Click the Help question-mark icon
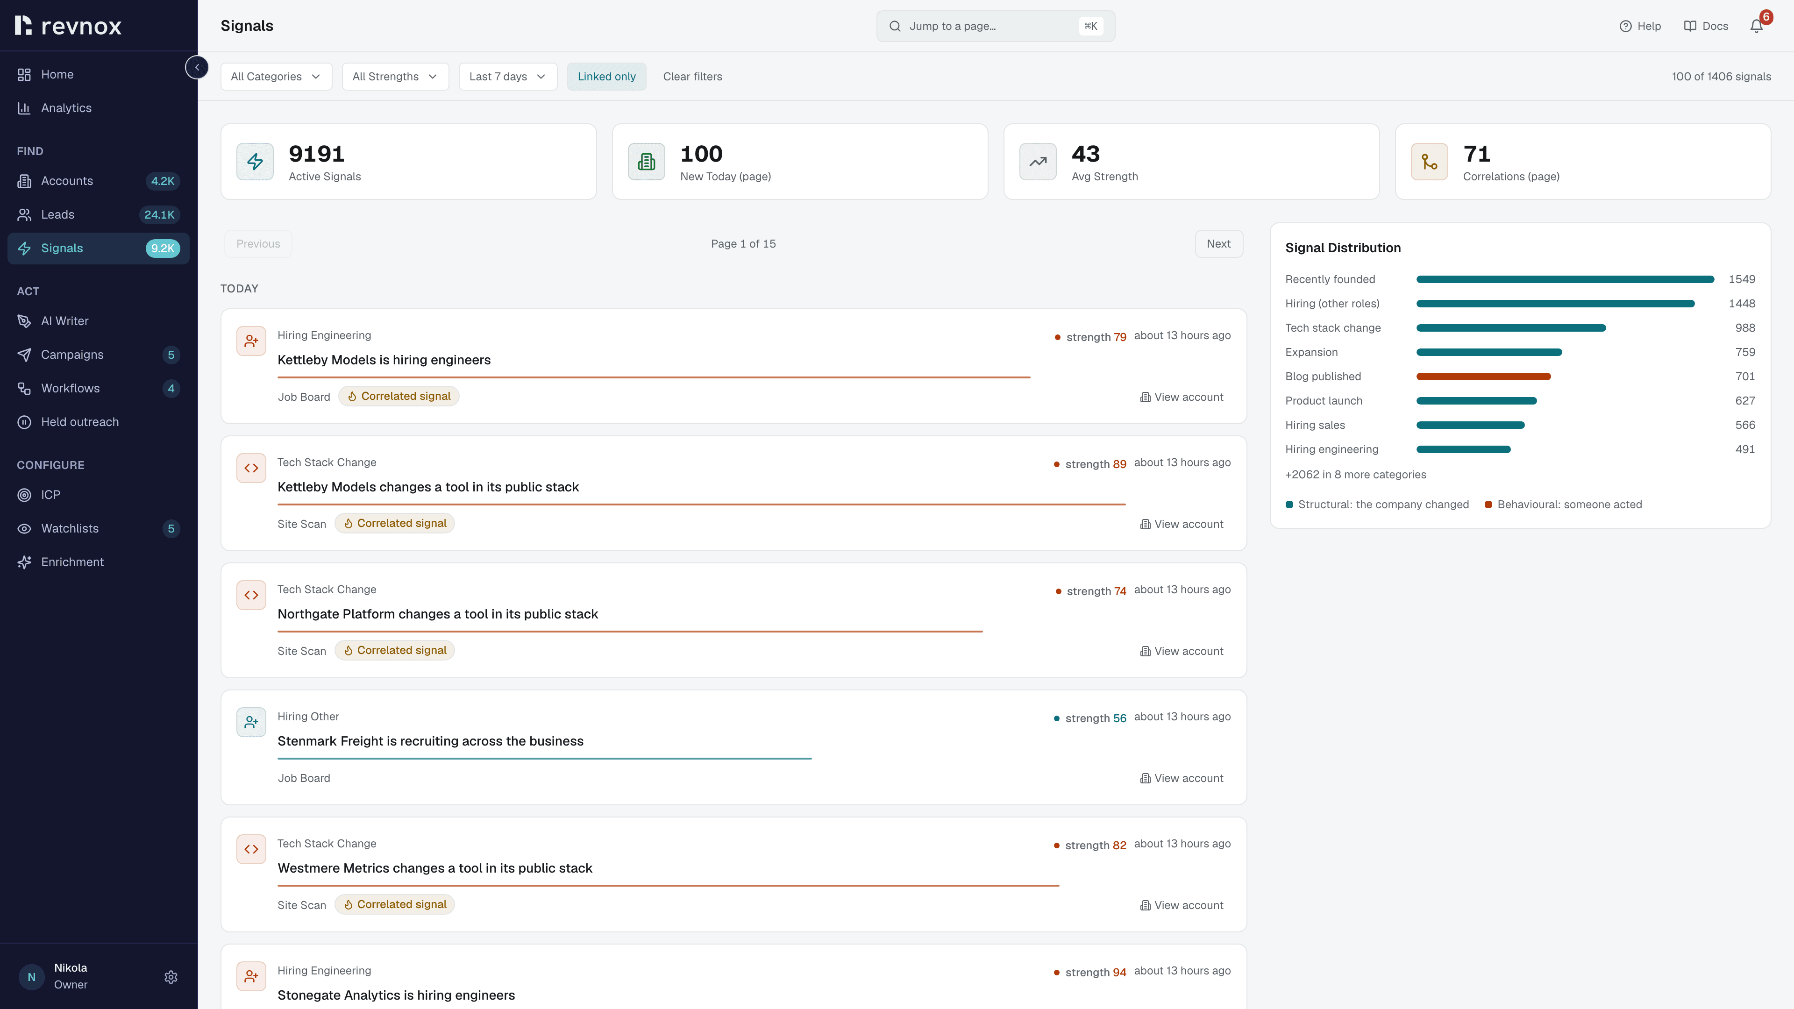The image size is (1794, 1009). click(x=1625, y=26)
